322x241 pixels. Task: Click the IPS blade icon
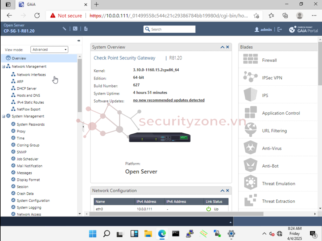(250, 94)
